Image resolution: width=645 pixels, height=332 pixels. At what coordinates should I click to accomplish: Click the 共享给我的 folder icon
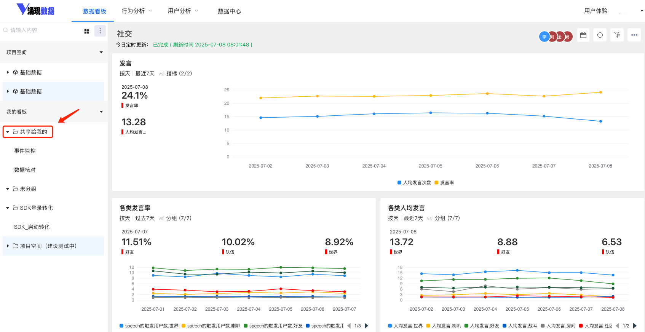click(x=16, y=132)
